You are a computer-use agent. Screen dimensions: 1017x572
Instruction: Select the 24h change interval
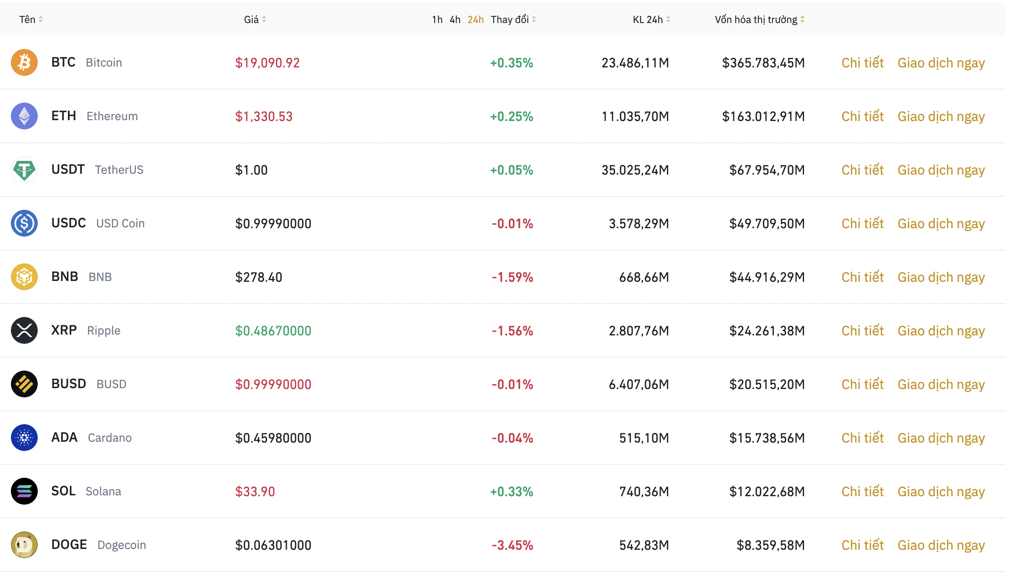pyautogui.click(x=476, y=20)
